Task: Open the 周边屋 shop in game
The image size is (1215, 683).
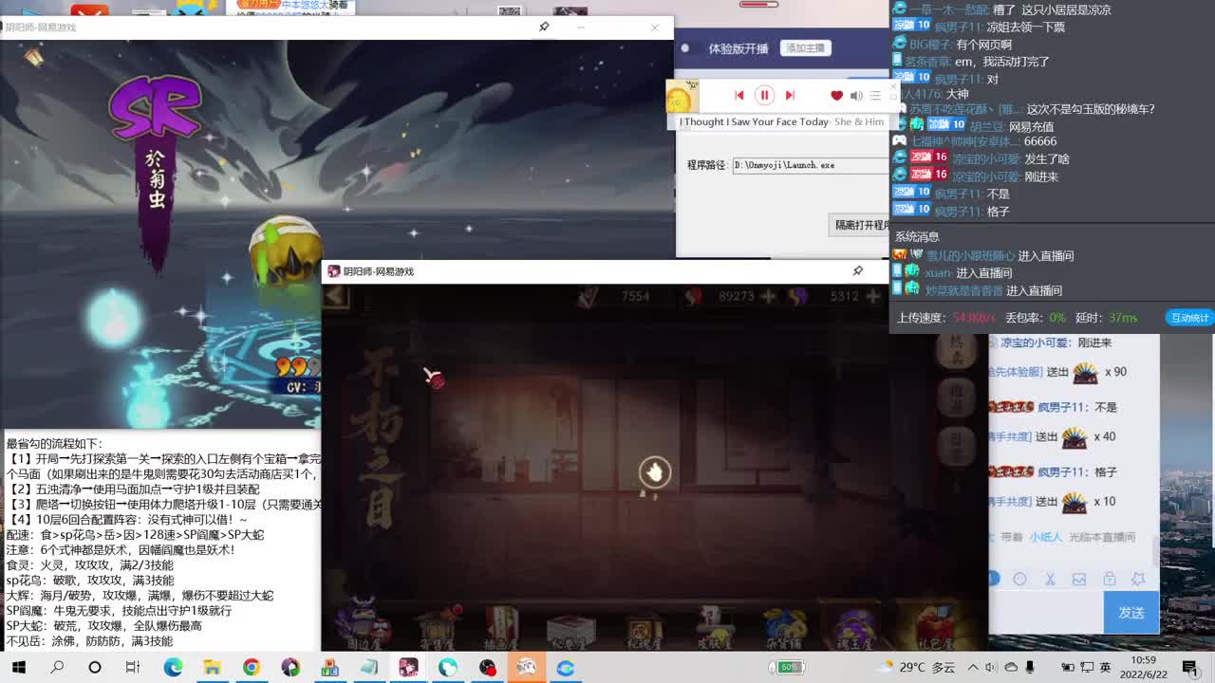Action: (364, 624)
